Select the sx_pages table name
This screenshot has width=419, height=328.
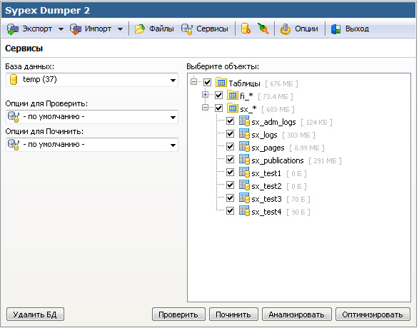(x=268, y=148)
